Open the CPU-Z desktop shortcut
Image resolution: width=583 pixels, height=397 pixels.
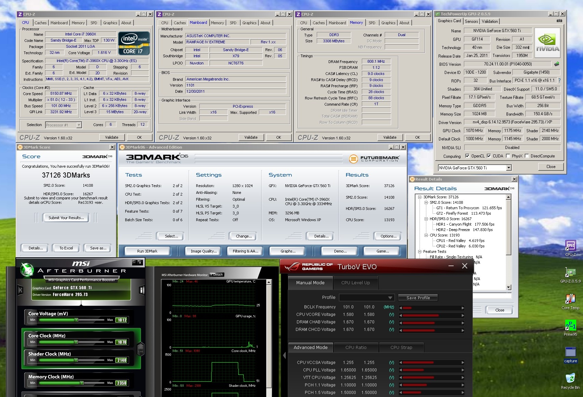[570, 248]
